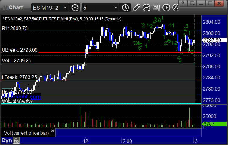Open the GET studies menu icon
The height and width of the screenshot is (145, 228).
click(156, 8)
